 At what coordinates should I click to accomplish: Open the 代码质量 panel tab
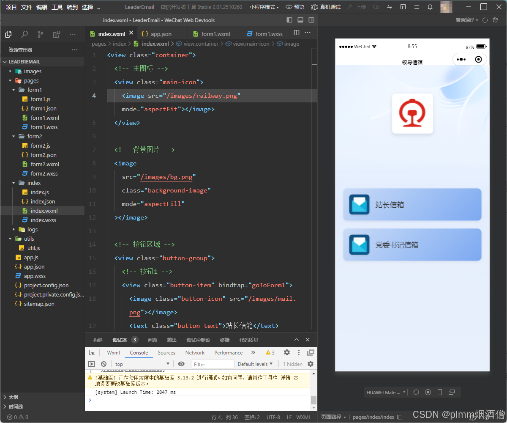[x=249, y=340]
